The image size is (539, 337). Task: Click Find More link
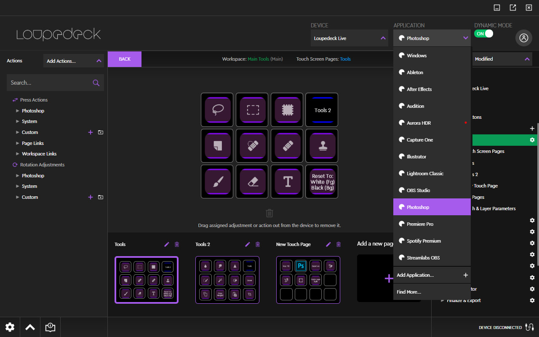[432, 292]
